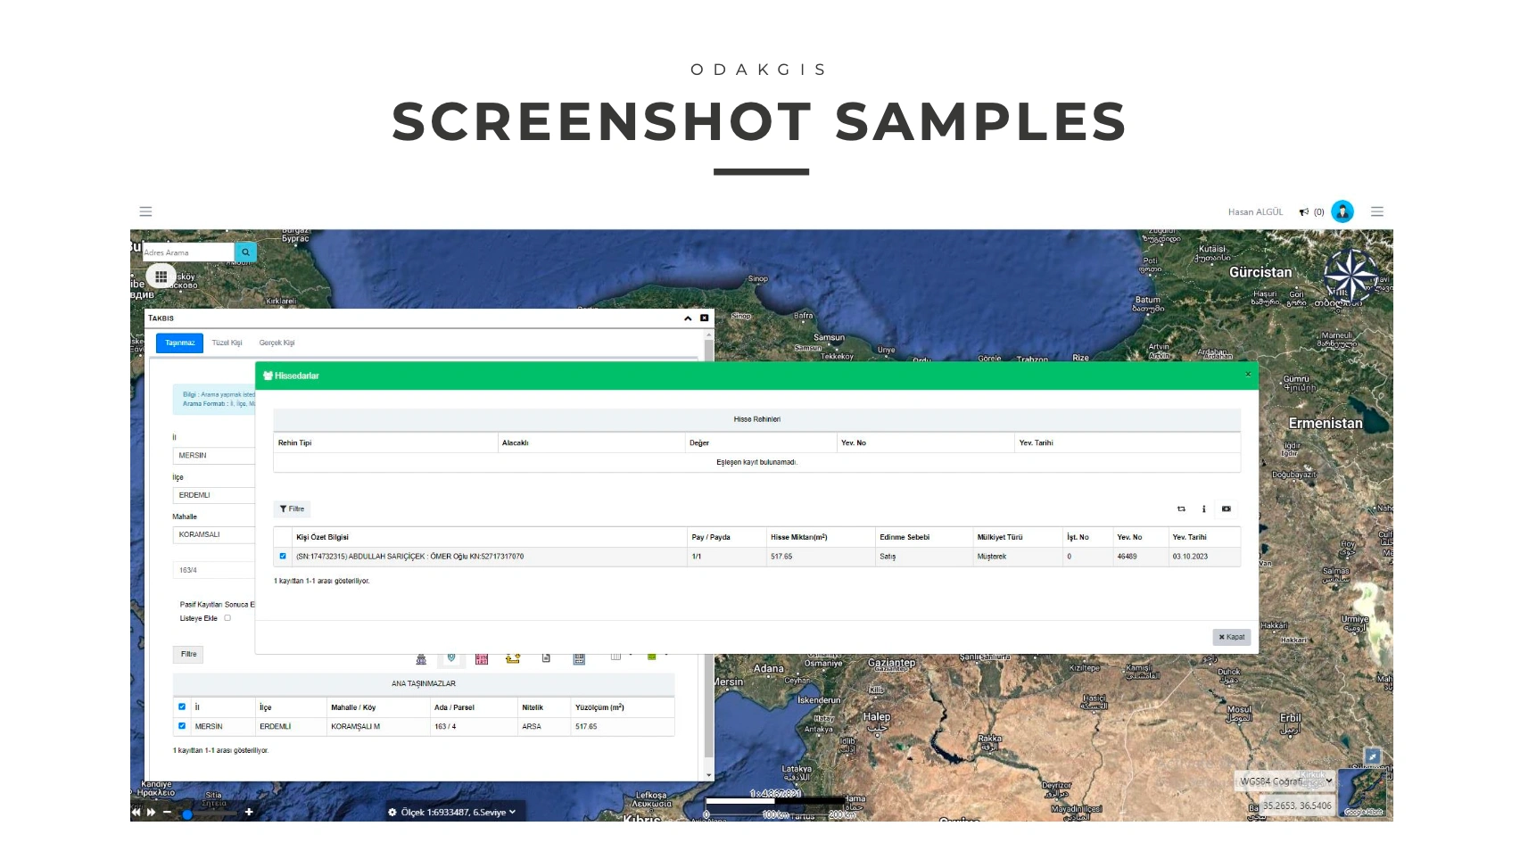The width and height of the screenshot is (1520, 851).
Task: Enable the Listeye Ekle checkbox
Action: (227, 618)
